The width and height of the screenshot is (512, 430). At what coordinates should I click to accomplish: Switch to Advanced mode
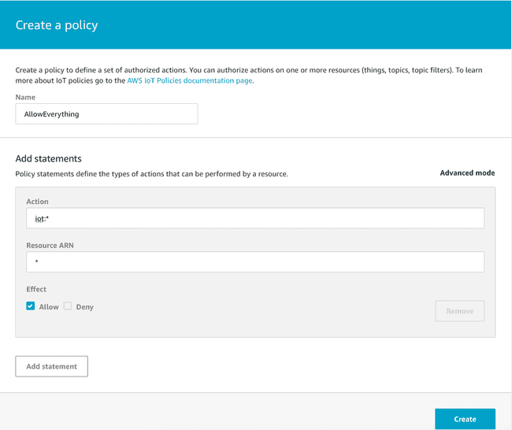click(467, 172)
